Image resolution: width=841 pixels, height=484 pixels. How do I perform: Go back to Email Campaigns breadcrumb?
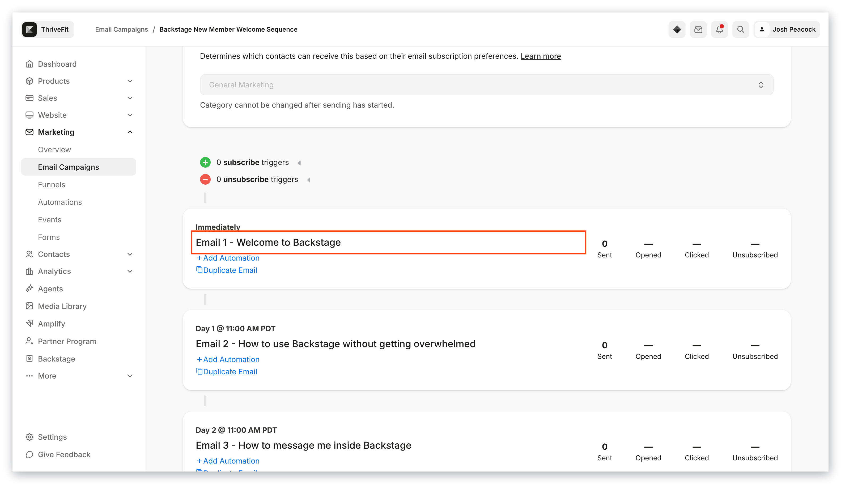(121, 29)
